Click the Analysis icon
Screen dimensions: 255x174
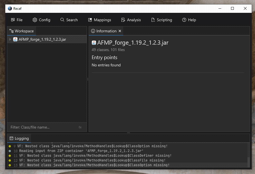(x=123, y=20)
